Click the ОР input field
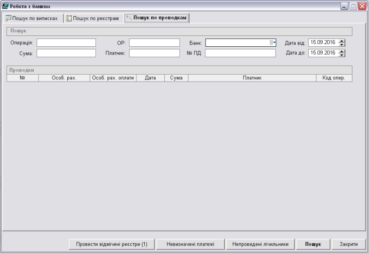Image resolution: width=369 pixels, height=254 pixels. pos(154,42)
